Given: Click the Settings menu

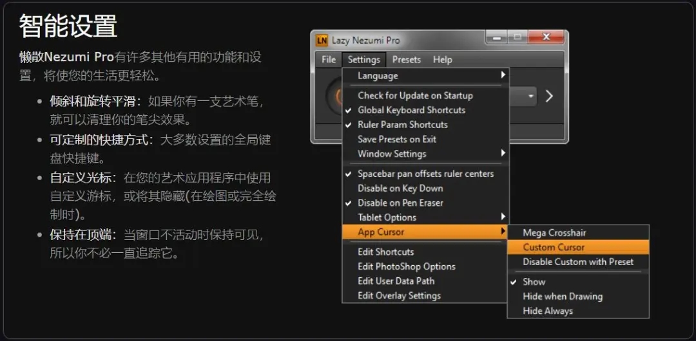Looking at the screenshot, I should 364,59.
